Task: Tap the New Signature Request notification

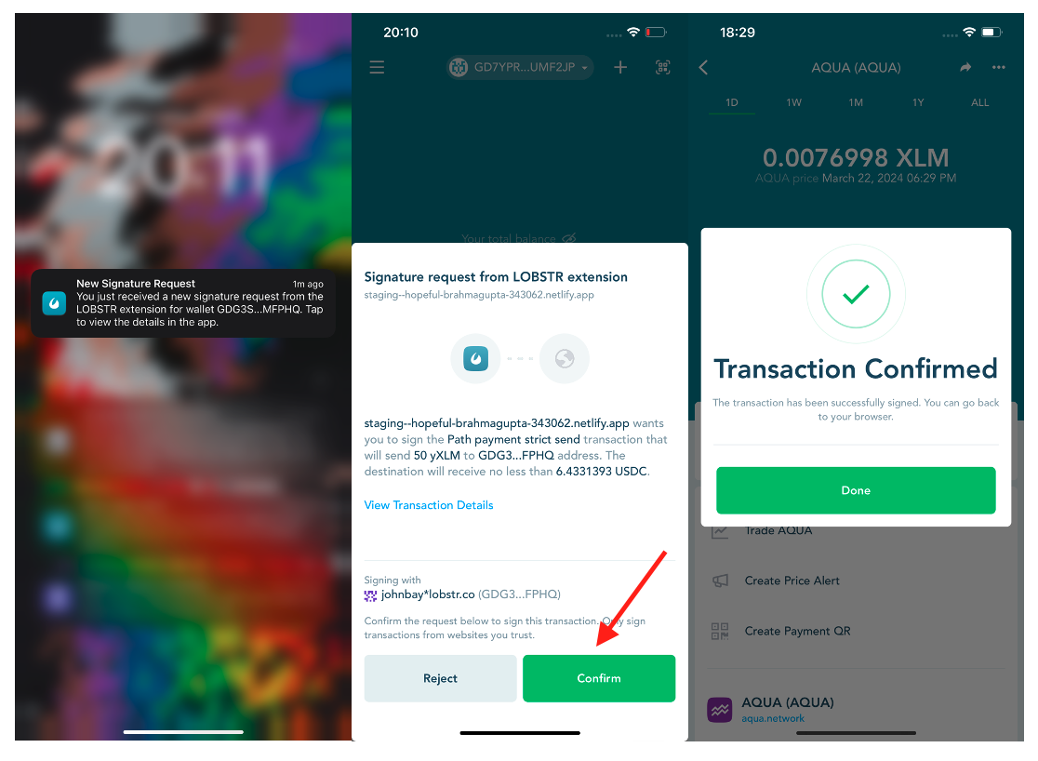Action: pyautogui.click(x=182, y=303)
